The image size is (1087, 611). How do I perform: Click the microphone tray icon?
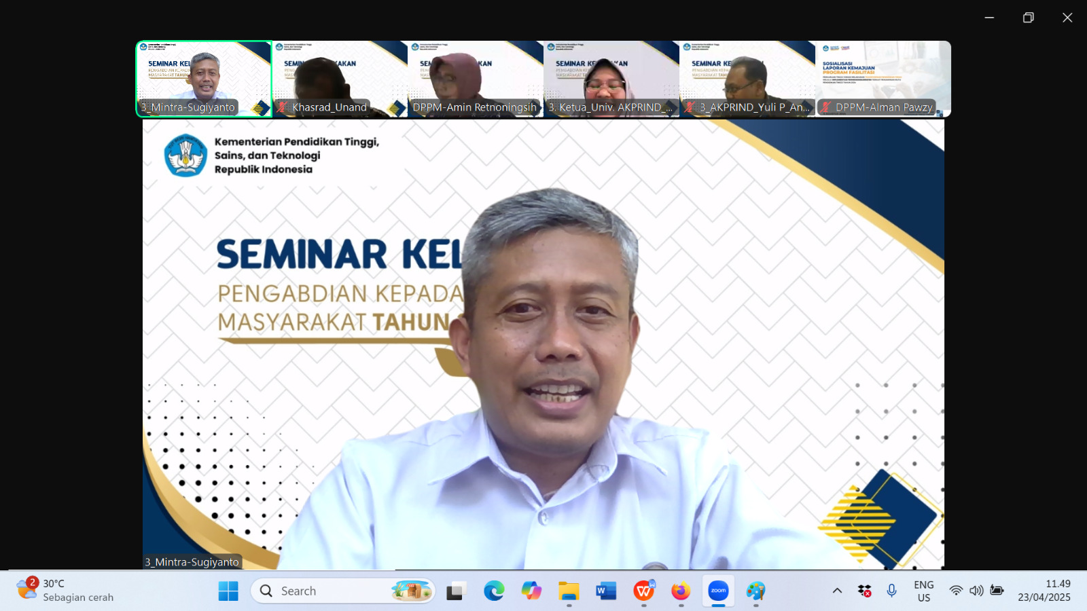point(892,591)
